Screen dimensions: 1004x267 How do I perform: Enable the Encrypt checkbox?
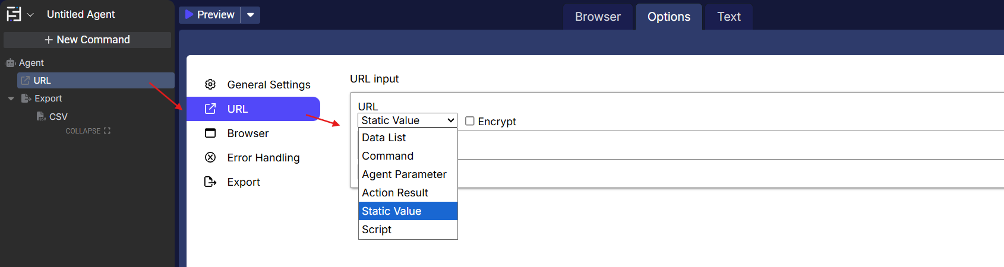[470, 121]
